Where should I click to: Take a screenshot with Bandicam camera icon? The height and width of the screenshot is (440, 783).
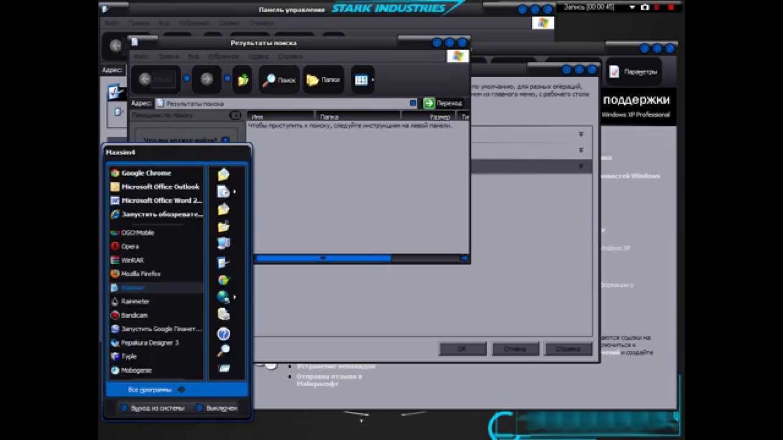645,7
